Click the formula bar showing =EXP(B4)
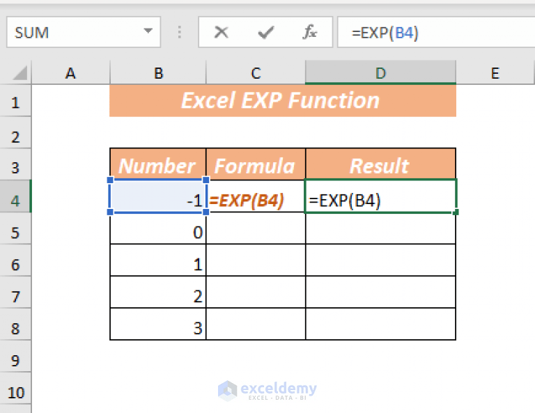This screenshot has width=535, height=413. click(436, 32)
